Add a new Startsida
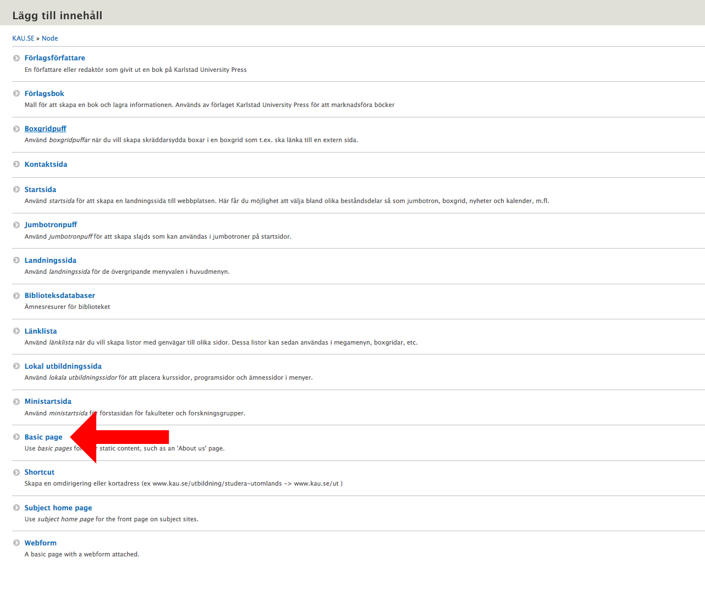This screenshot has height=608, width=705. pos(40,189)
